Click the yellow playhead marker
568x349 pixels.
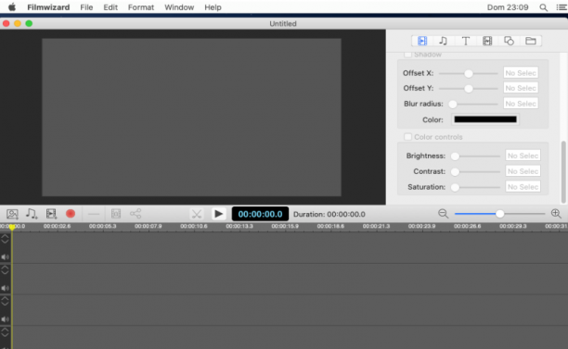(x=12, y=227)
